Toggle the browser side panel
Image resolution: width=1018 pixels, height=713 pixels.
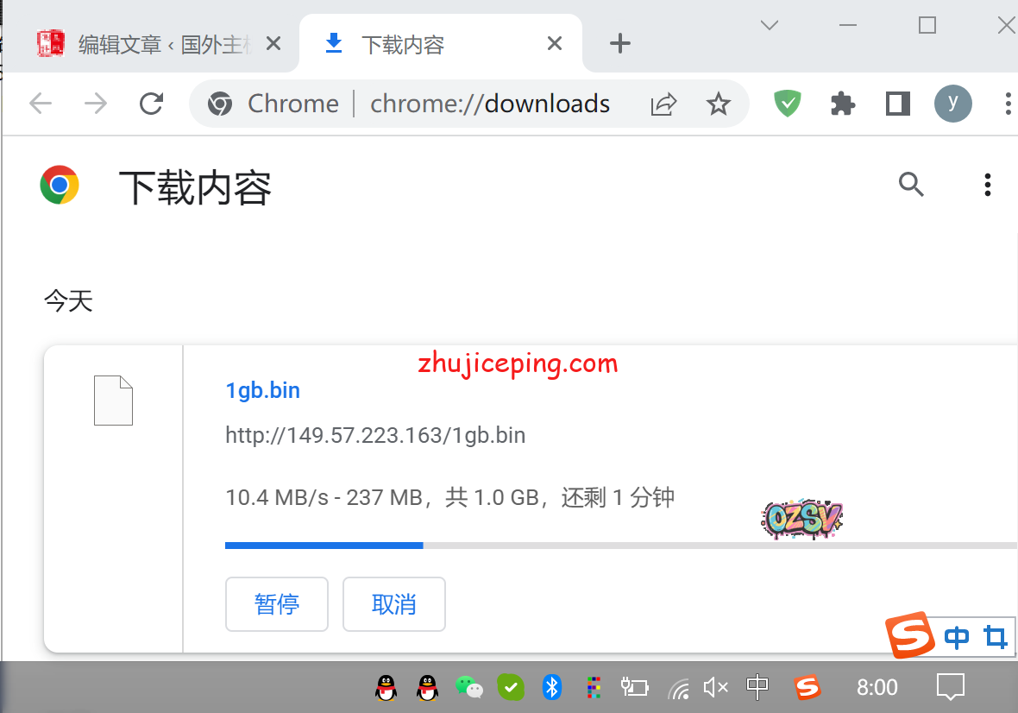click(898, 104)
